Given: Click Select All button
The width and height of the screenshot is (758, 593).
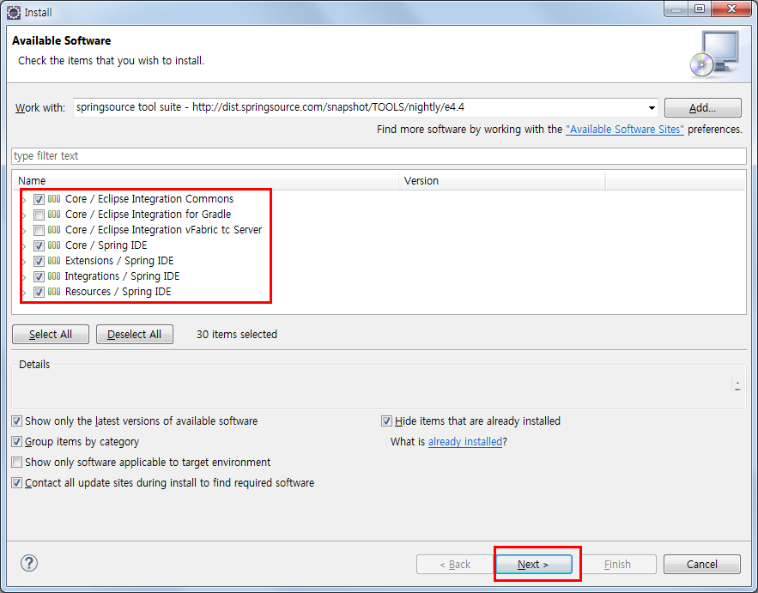Looking at the screenshot, I should pos(51,335).
